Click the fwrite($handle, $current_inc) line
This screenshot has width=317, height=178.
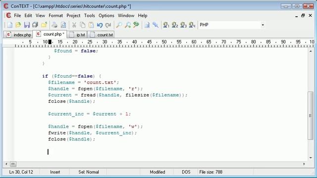pyautogui.click(x=93, y=133)
